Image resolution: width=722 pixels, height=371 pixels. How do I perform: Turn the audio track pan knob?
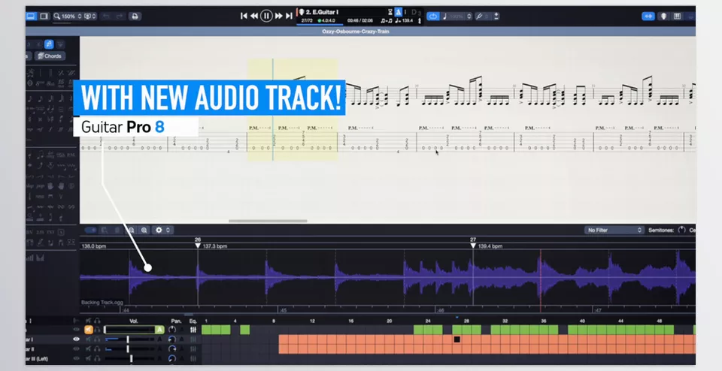coord(172,330)
